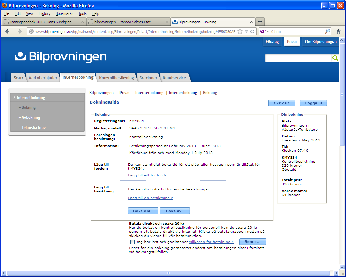Close the bilprovningen Yahoo! Sökresultat tab
Viewport: 346px width, 277px height.
click(x=167, y=22)
